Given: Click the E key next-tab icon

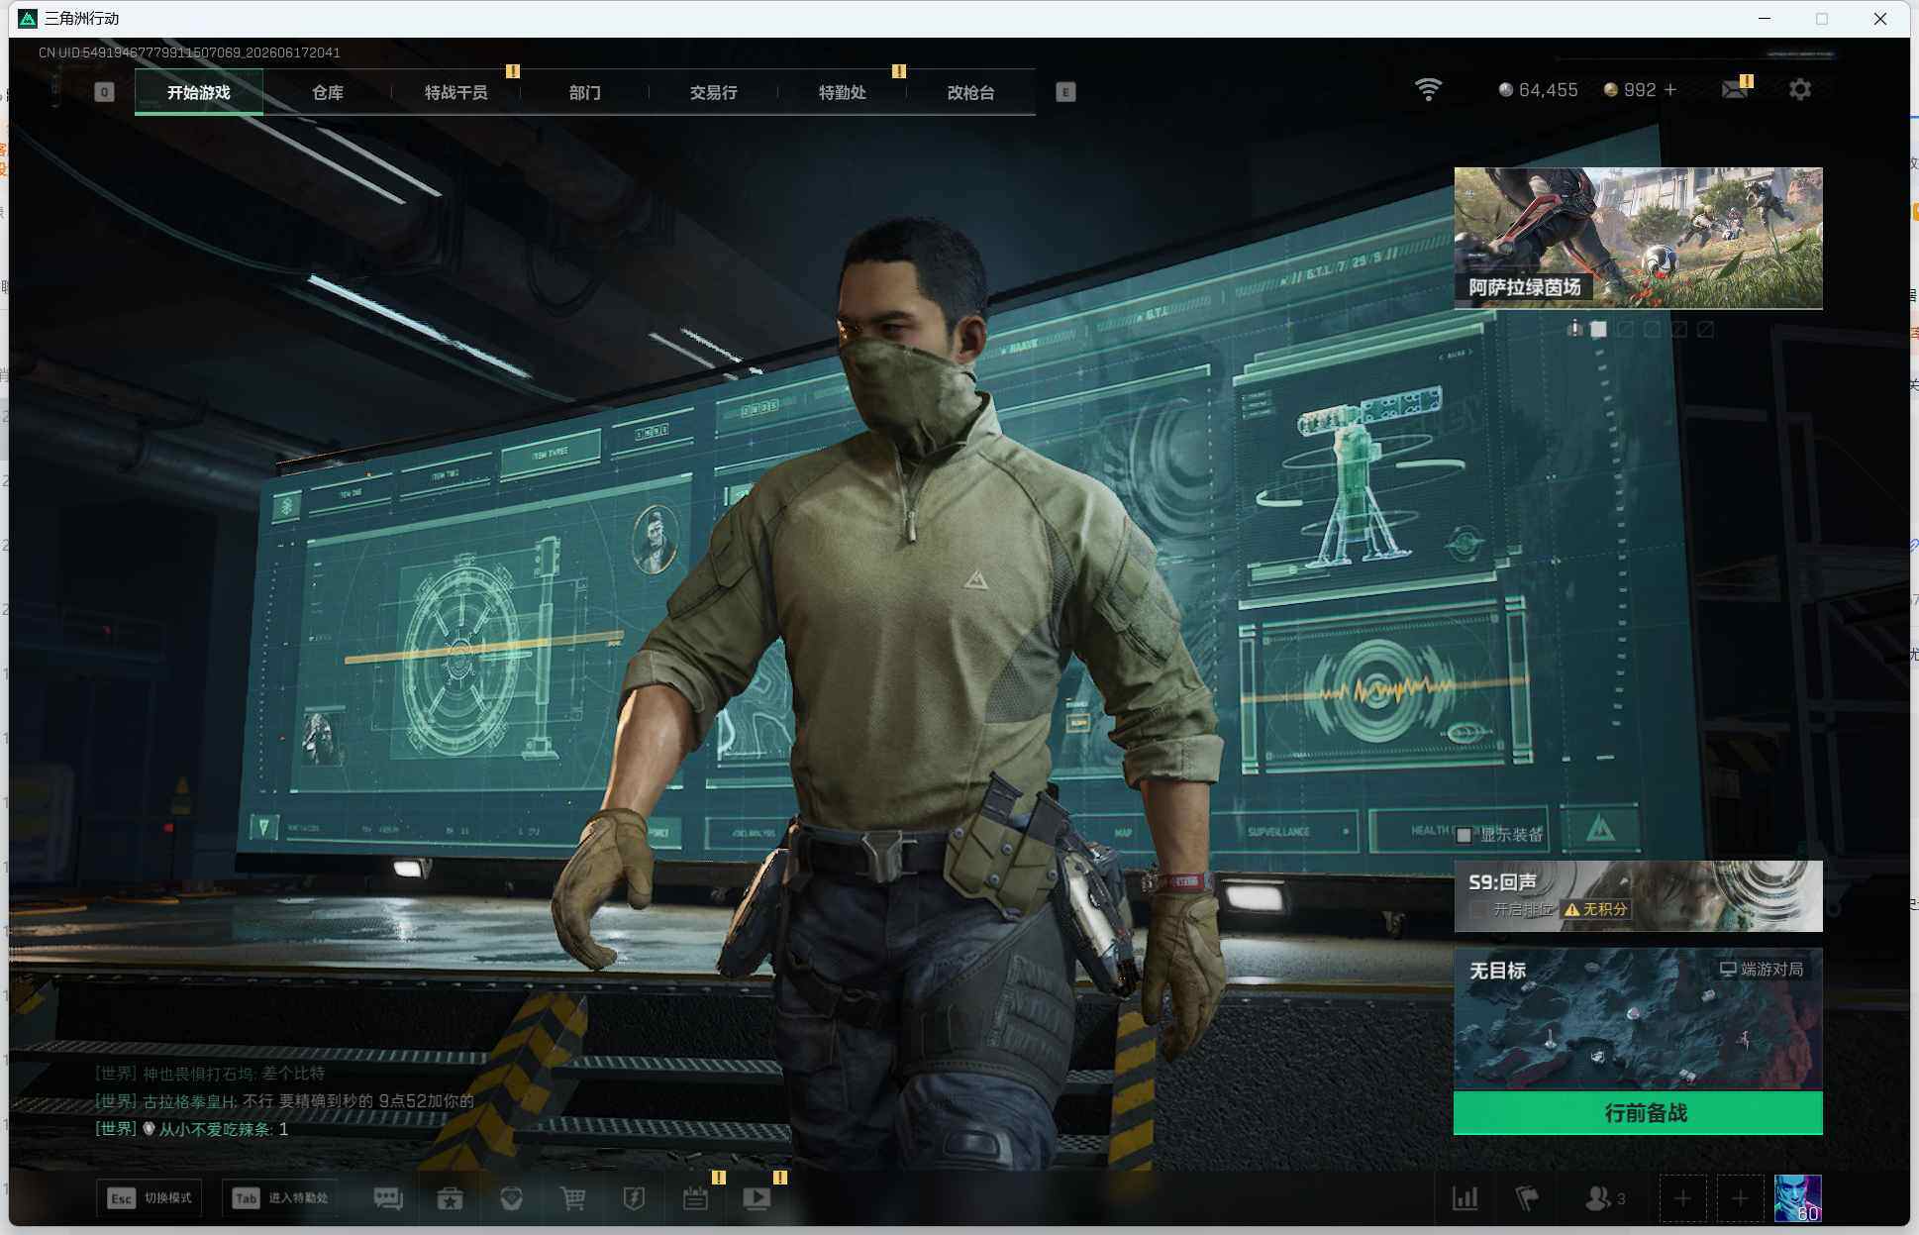Looking at the screenshot, I should click(x=1065, y=92).
